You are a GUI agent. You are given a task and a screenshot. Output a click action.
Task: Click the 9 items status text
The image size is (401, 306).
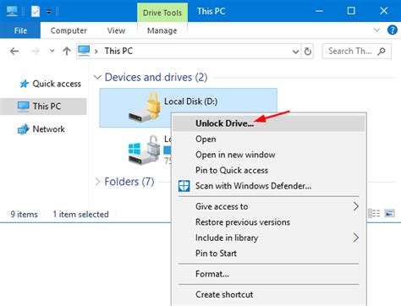(25, 215)
